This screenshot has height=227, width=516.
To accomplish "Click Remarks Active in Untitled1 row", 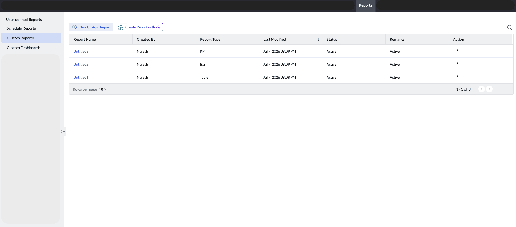I will (x=395, y=77).
